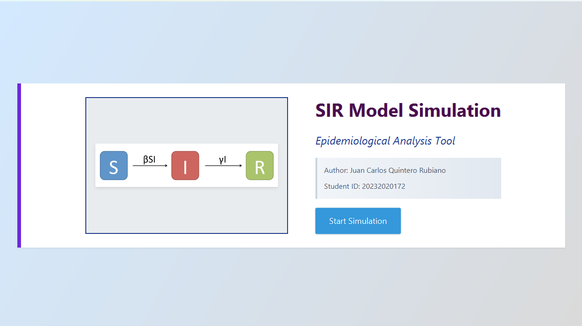This screenshot has height=326, width=582.
Task: Click the βSI arrow label
Action: click(149, 160)
